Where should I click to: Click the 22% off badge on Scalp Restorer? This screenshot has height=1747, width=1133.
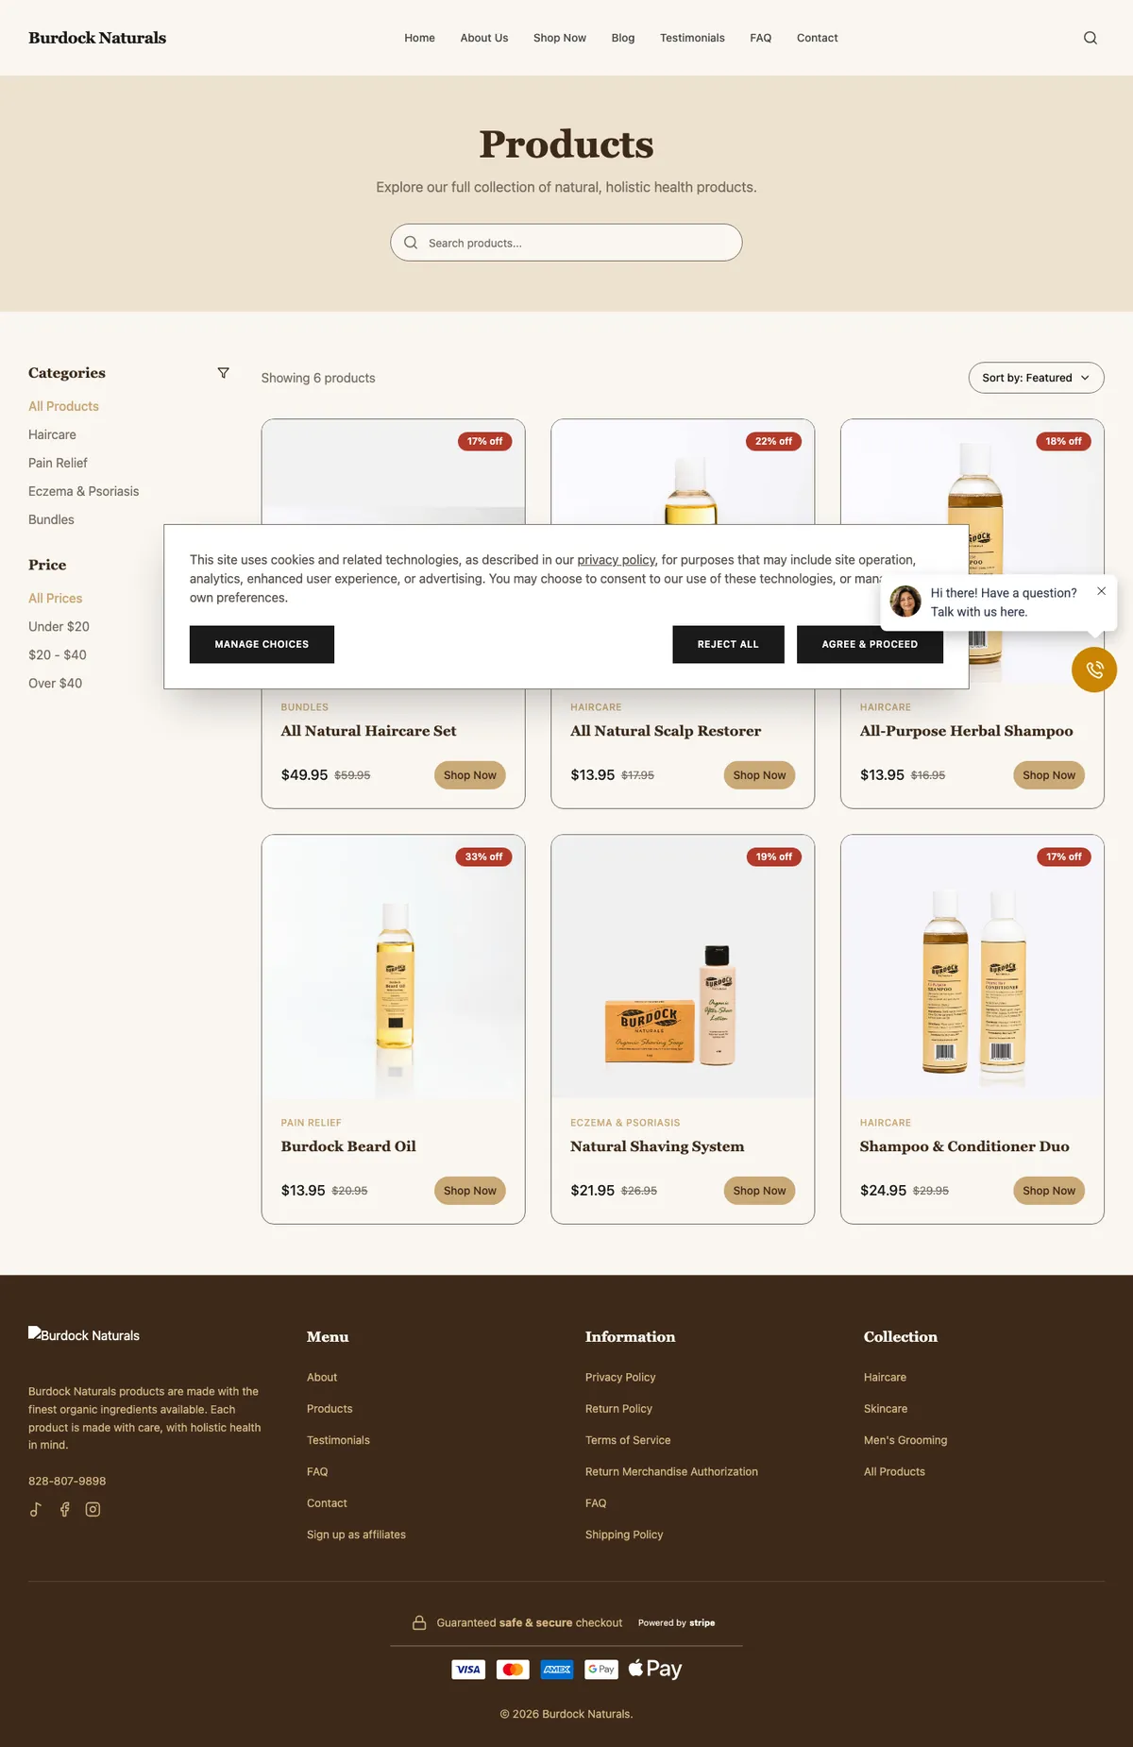pyautogui.click(x=773, y=441)
